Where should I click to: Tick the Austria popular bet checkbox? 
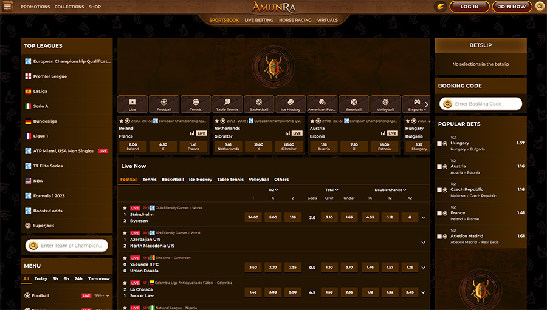tap(439, 167)
